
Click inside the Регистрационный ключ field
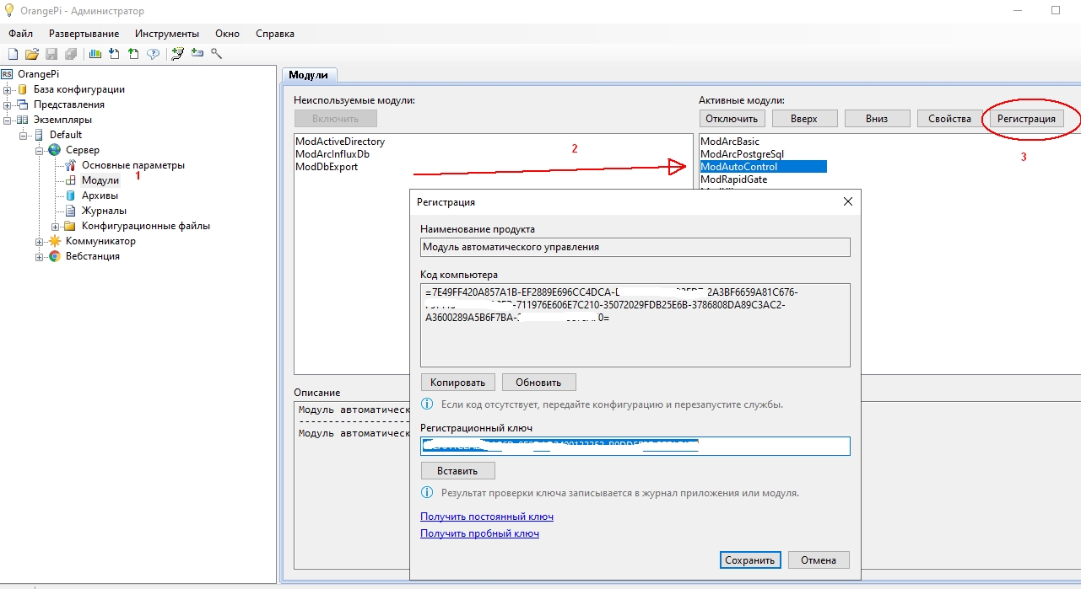(635, 447)
